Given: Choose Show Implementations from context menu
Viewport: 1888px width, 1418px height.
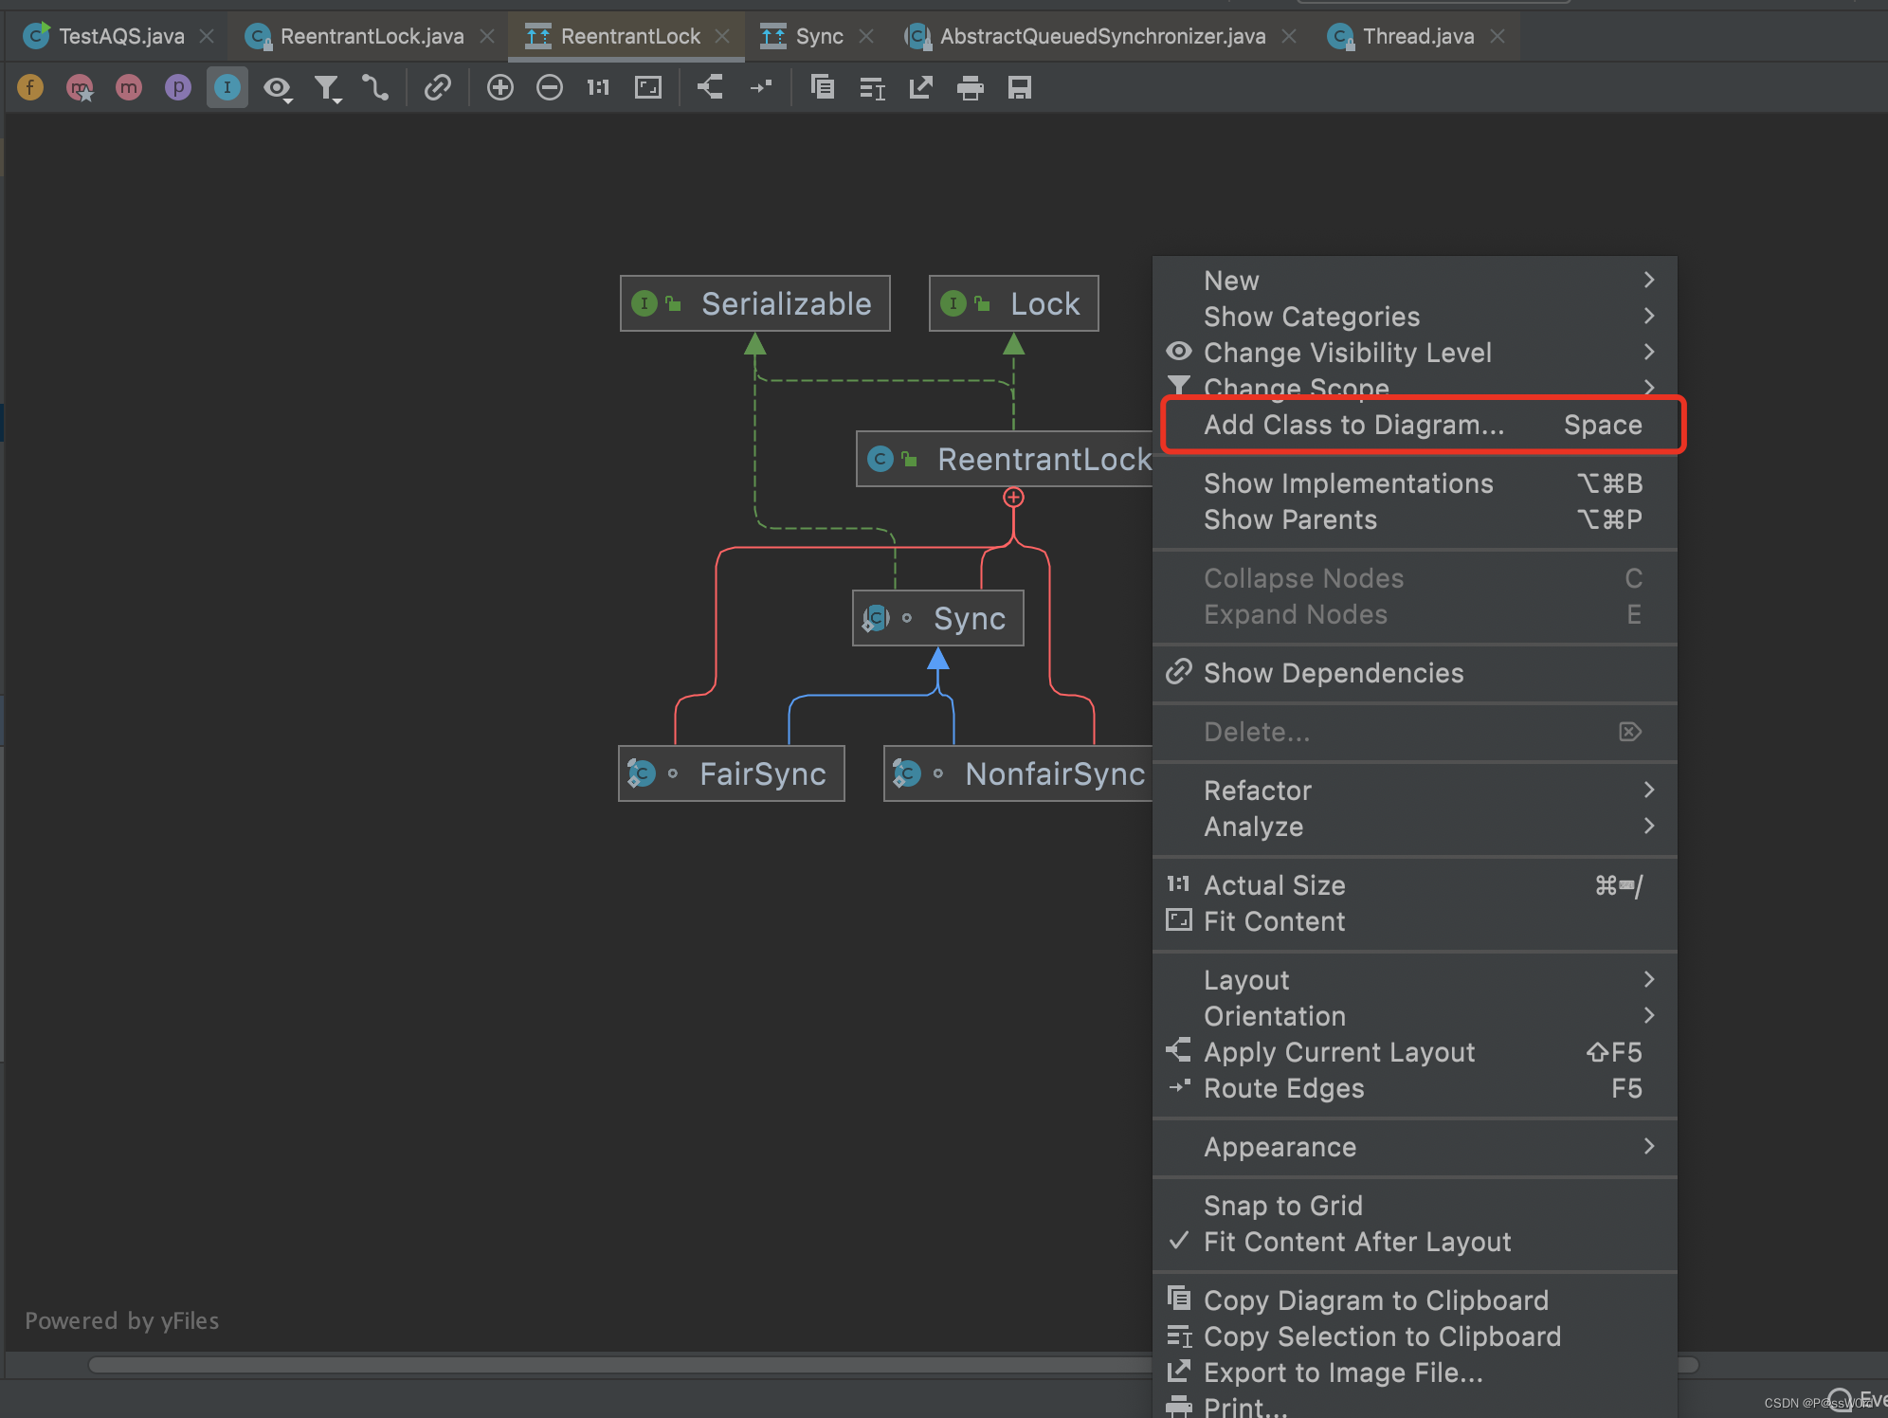Looking at the screenshot, I should (x=1348, y=483).
